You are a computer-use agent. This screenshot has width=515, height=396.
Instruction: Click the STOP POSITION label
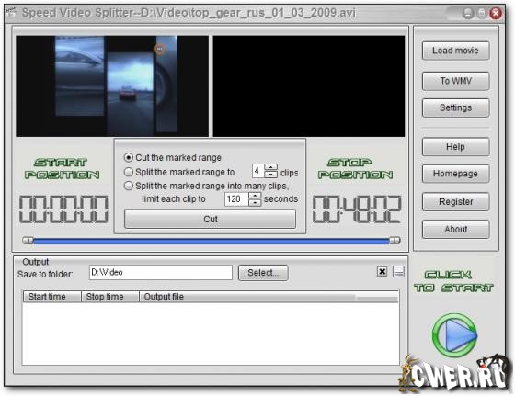click(355, 169)
